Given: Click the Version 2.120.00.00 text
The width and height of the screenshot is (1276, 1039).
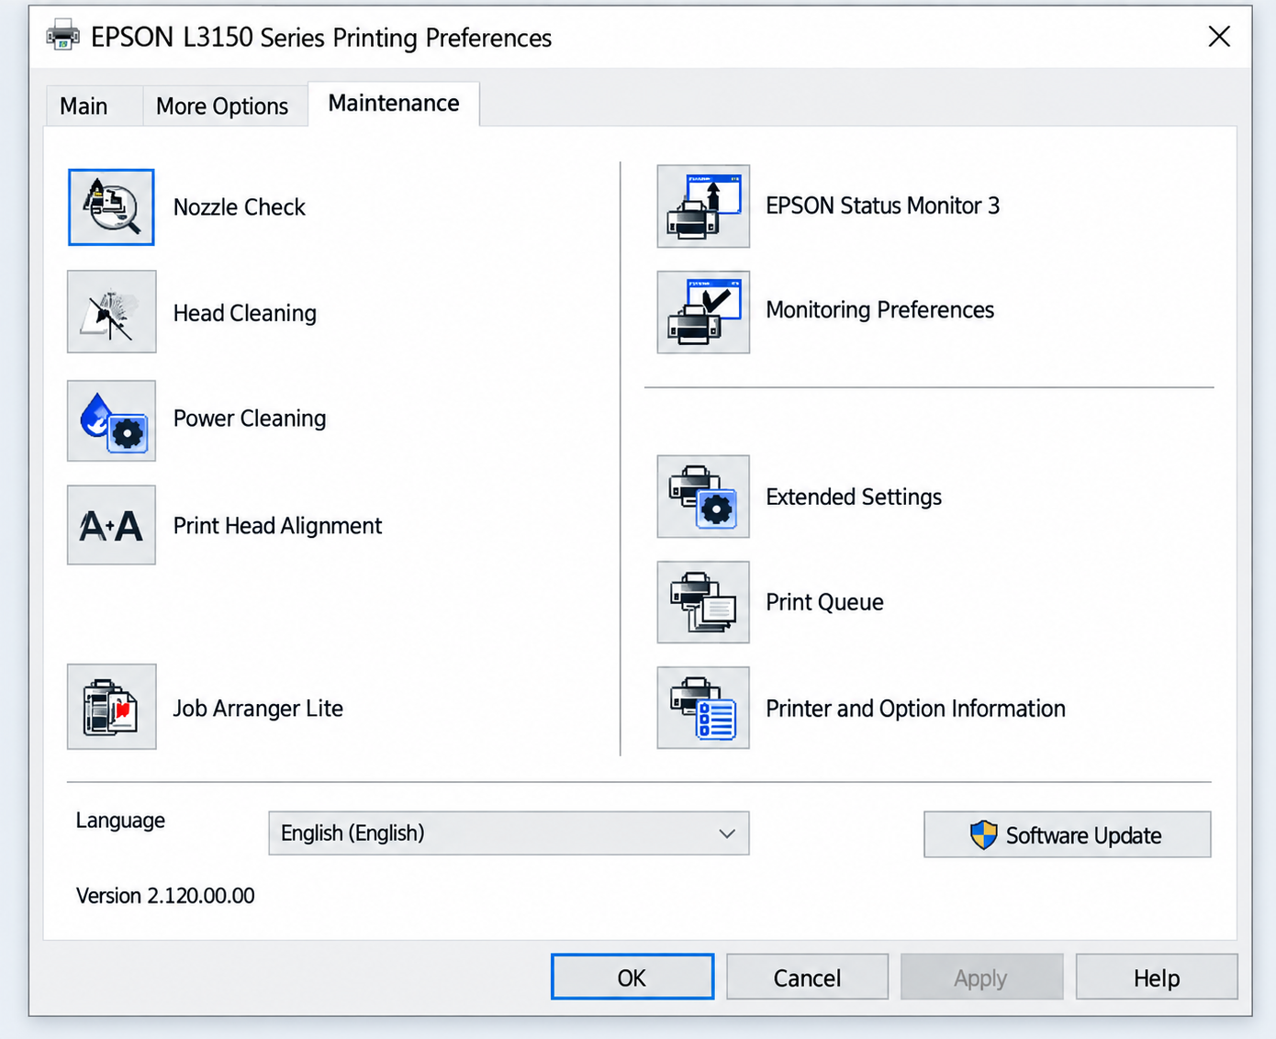Looking at the screenshot, I should [165, 896].
